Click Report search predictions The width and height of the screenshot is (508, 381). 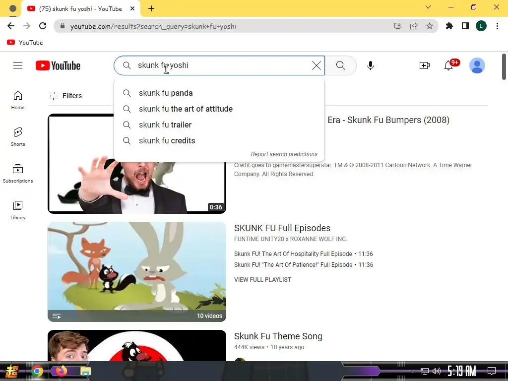point(284,154)
